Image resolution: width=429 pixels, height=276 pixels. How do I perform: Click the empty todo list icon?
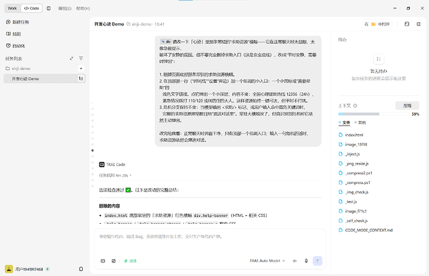coord(379,59)
